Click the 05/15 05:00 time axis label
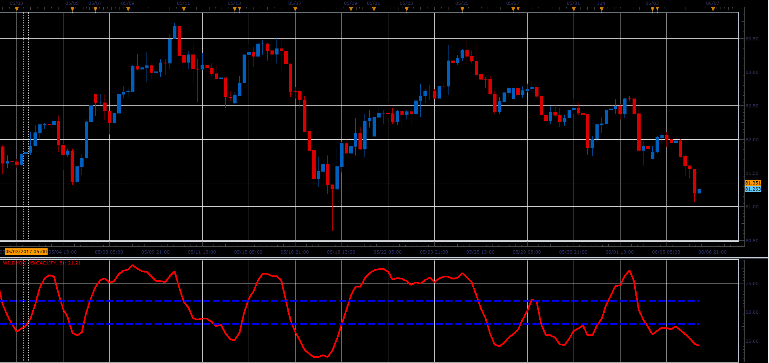 click(248, 252)
